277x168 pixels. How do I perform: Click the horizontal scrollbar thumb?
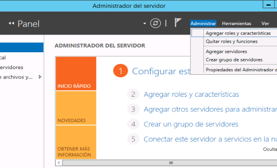pyautogui.click(x=171, y=163)
